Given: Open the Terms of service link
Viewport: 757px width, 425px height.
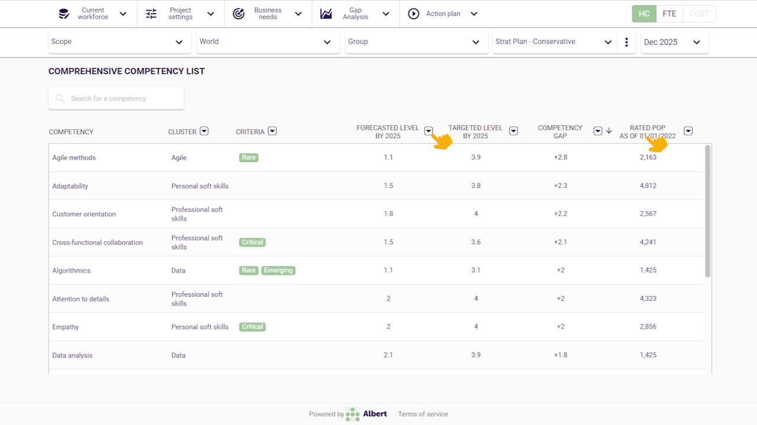Looking at the screenshot, I should tap(423, 414).
